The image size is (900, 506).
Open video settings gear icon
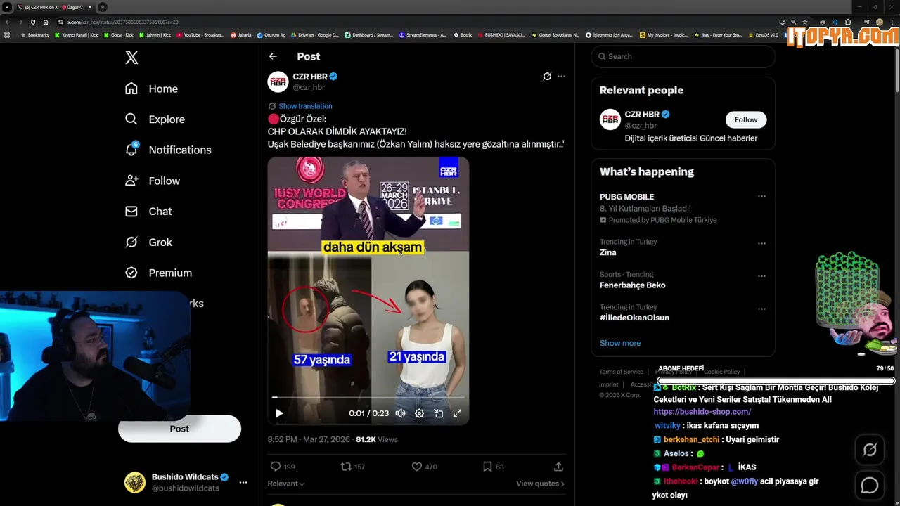[419, 413]
